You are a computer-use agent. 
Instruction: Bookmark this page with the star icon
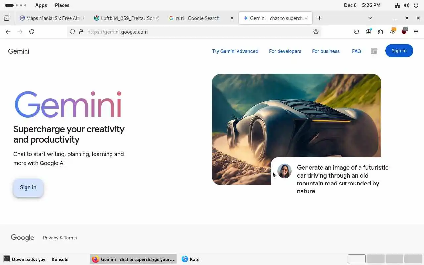[316, 32]
